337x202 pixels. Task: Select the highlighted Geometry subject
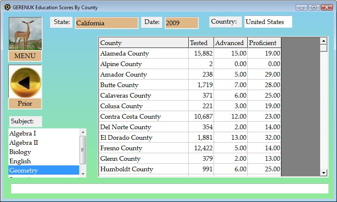(44, 170)
